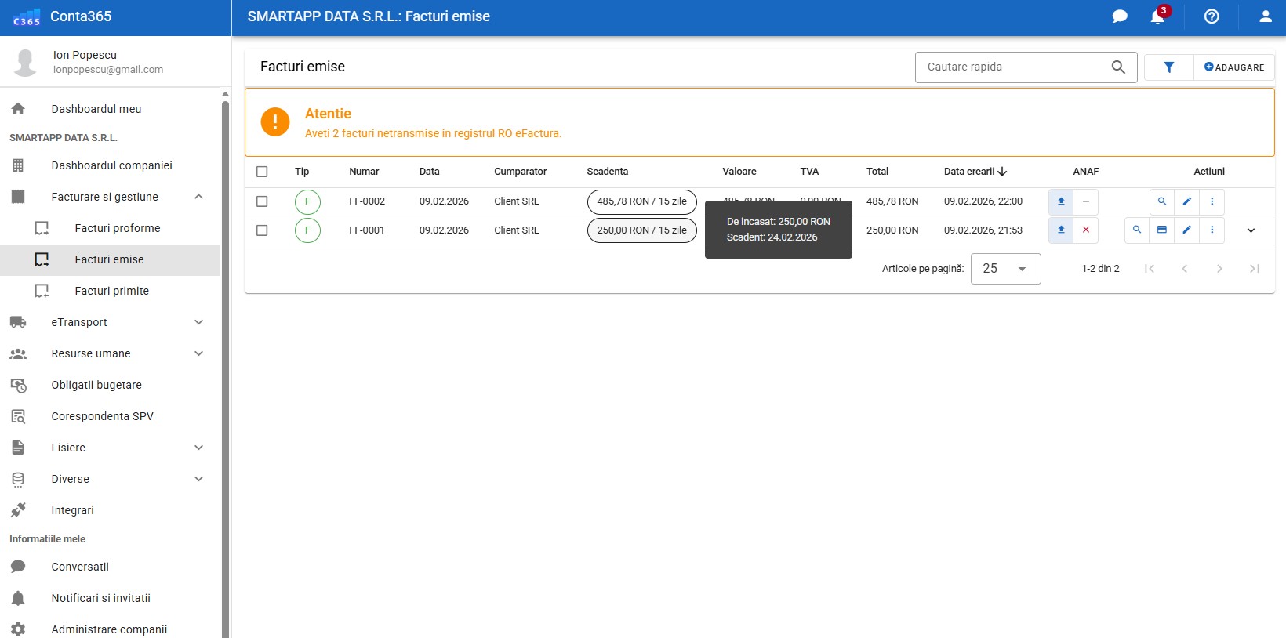Go to Facturi primite in sidebar

pos(111,291)
